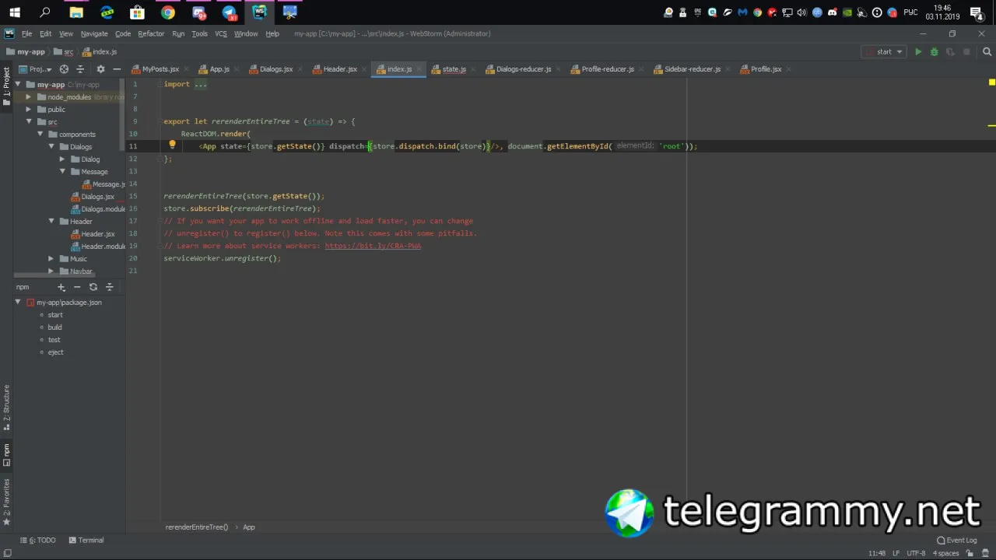Viewport: 996px width, 560px height.
Task: Collapse all in the Project panel header
Action: [79, 69]
